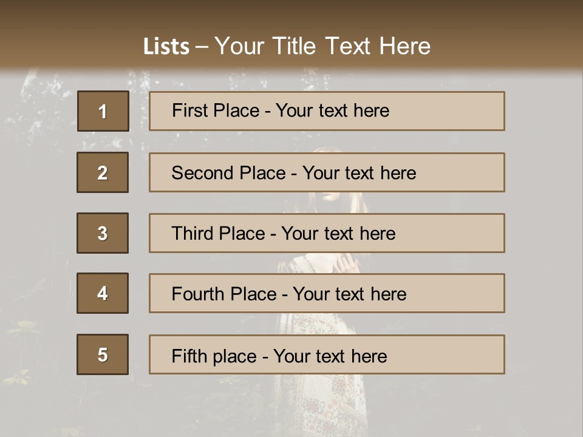Click the words 'Fifth place' in bottom bar

[x=214, y=356]
